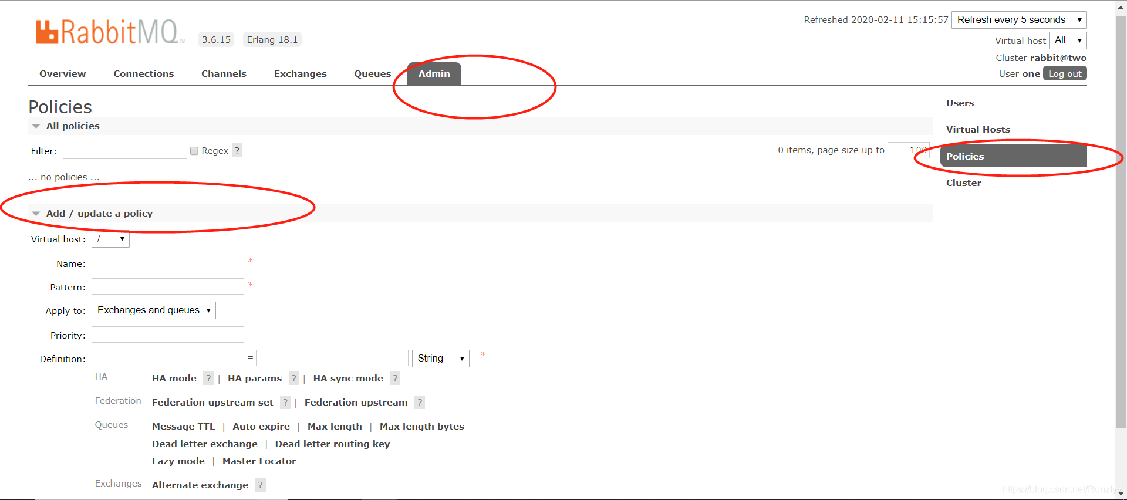The width and height of the screenshot is (1127, 500).
Task: Open Cluster in the admin sidebar
Action: pyautogui.click(x=964, y=183)
